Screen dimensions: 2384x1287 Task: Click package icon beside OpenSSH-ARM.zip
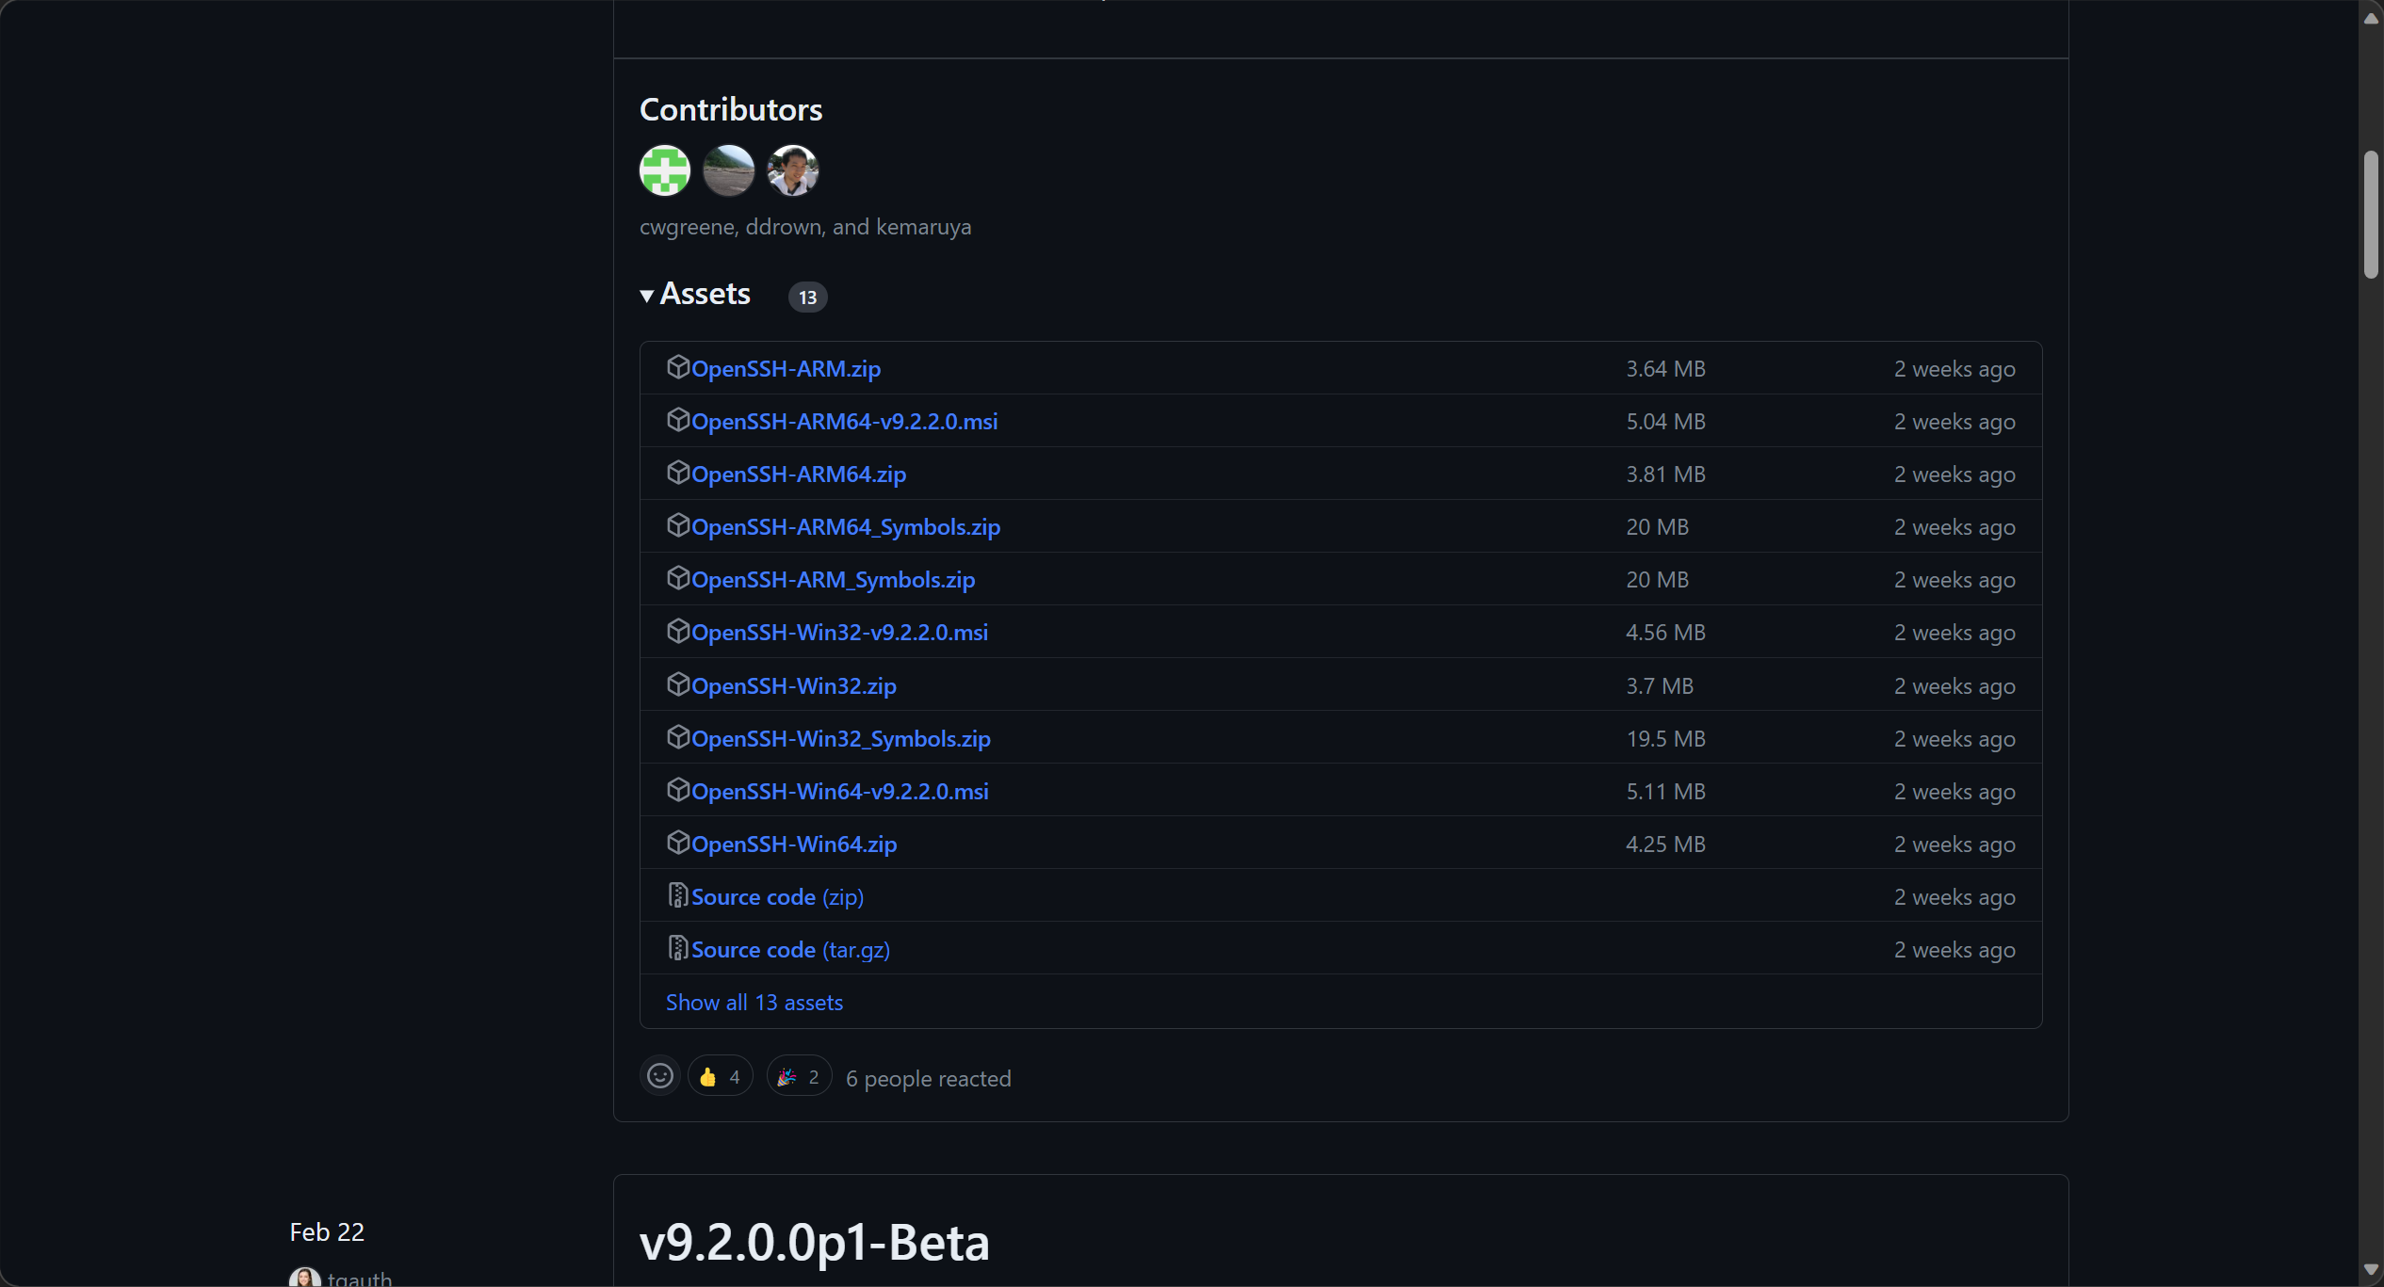point(678,367)
